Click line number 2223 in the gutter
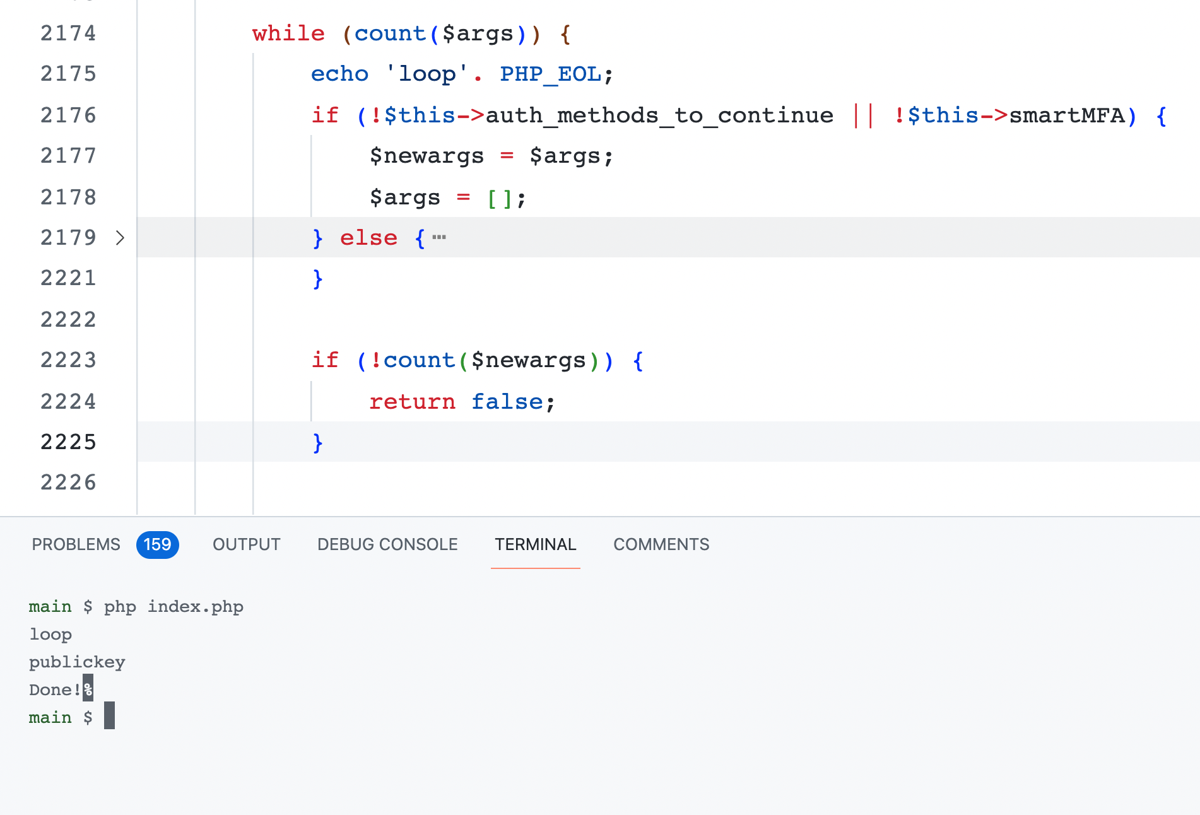Image resolution: width=1200 pixels, height=815 pixels. (x=68, y=360)
